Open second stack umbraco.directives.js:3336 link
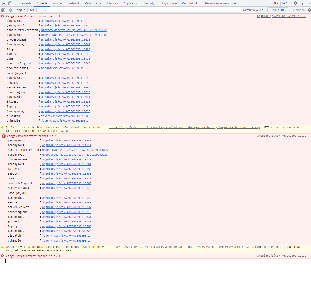This screenshot has height=287, width=311. (75, 155)
